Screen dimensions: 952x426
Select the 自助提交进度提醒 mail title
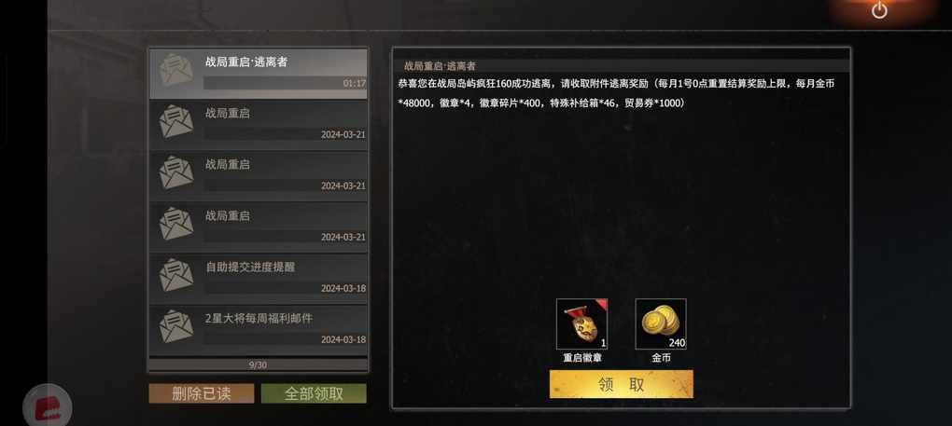coord(250,267)
